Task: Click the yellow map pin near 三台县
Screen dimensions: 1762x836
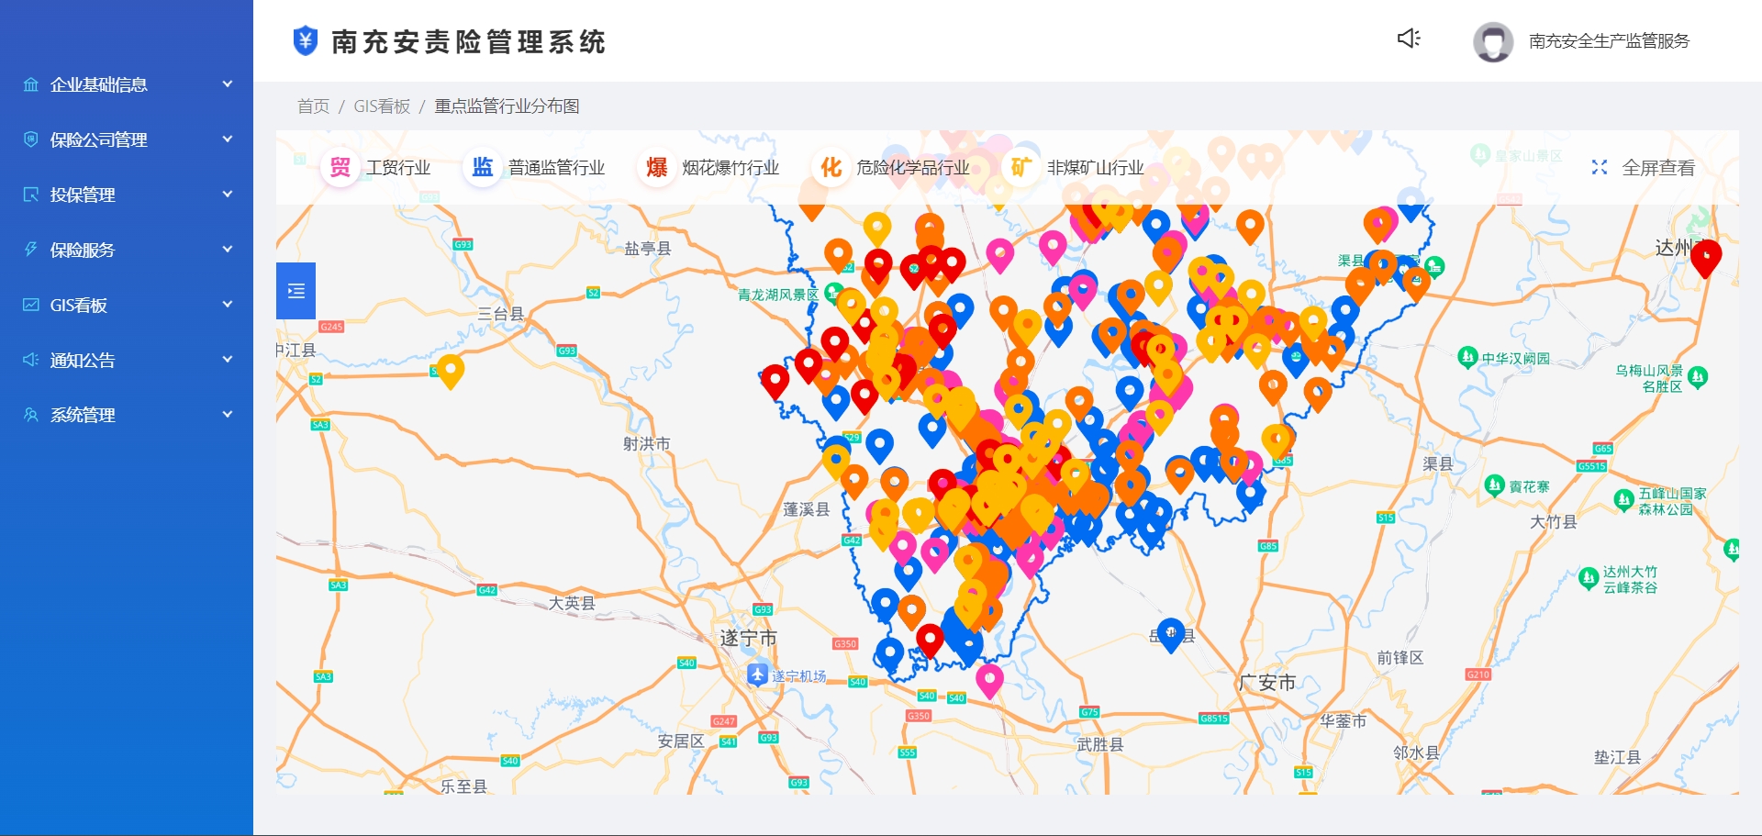Action: point(450,369)
